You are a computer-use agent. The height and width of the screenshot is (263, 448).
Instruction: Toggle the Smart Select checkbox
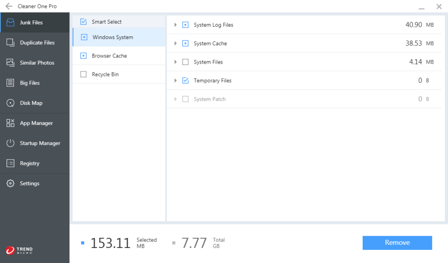(x=84, y=22)
